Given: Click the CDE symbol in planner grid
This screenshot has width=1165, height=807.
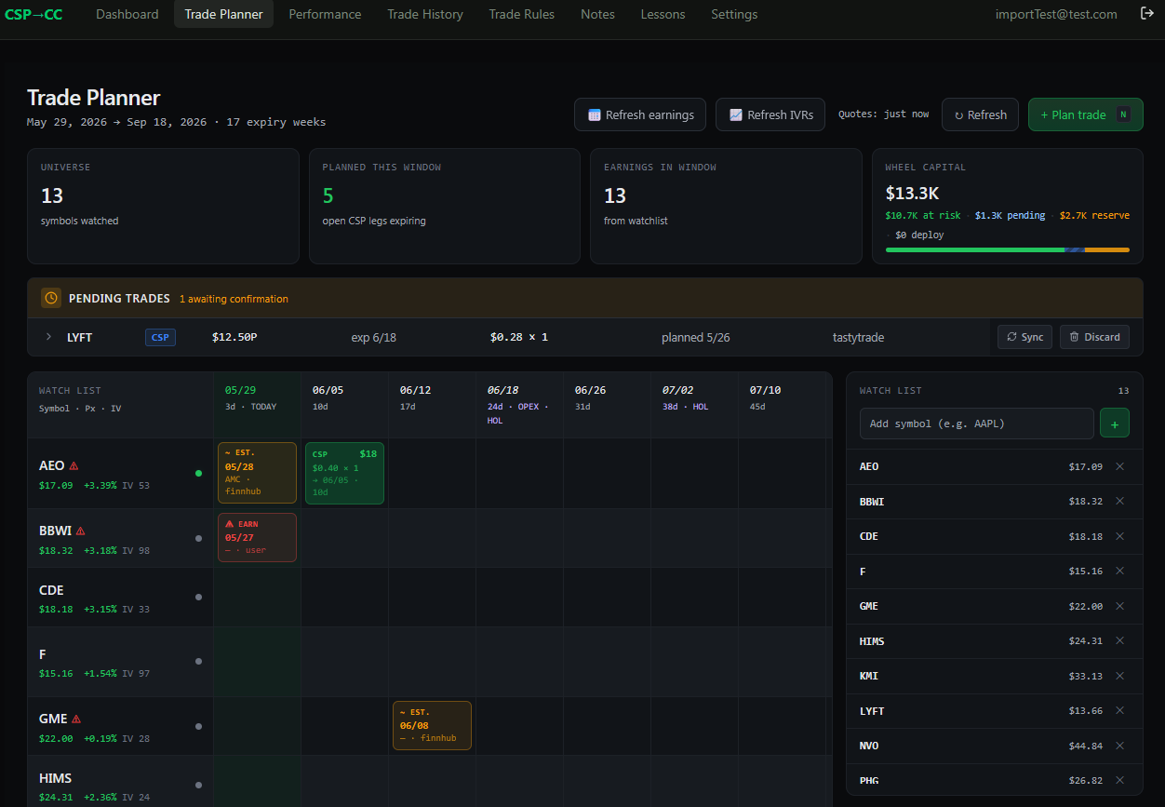Looking at the screenshot, I should tap(51, 590).
